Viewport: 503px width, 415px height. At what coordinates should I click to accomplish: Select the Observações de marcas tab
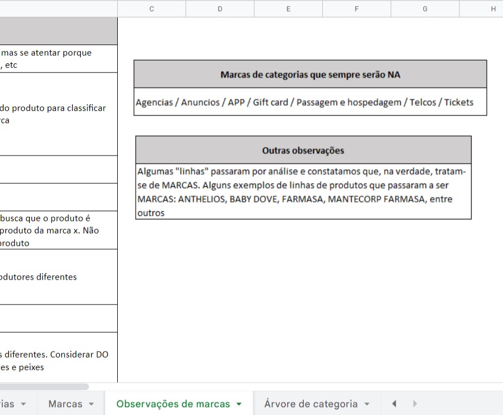173,404
